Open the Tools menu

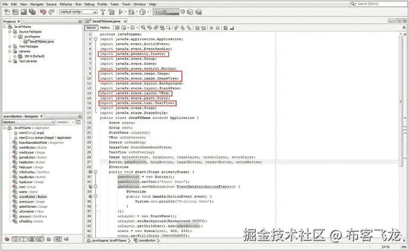(x=126, y=4)
